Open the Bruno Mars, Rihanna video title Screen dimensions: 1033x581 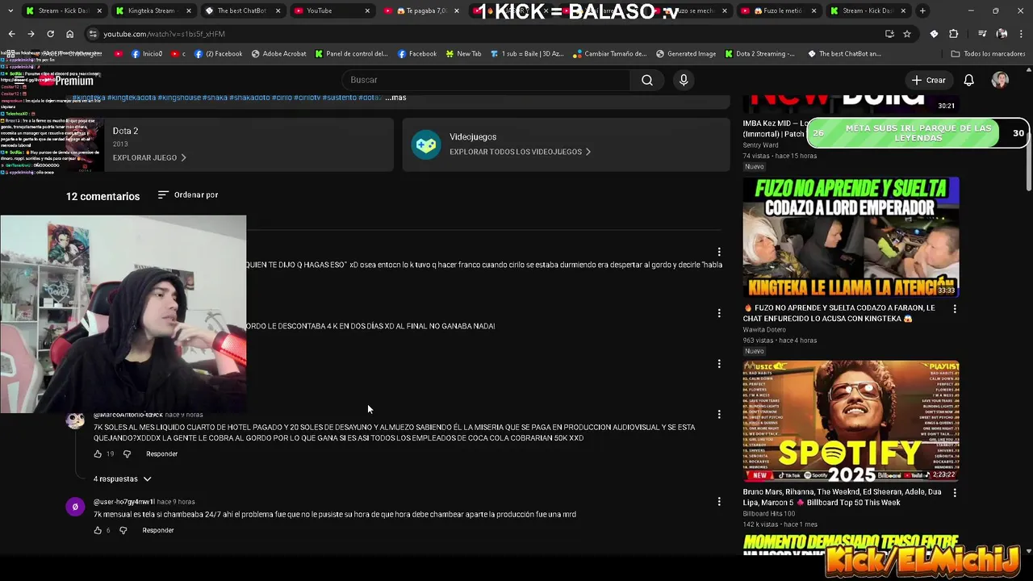pyautogui.click(x=842, y=497)
